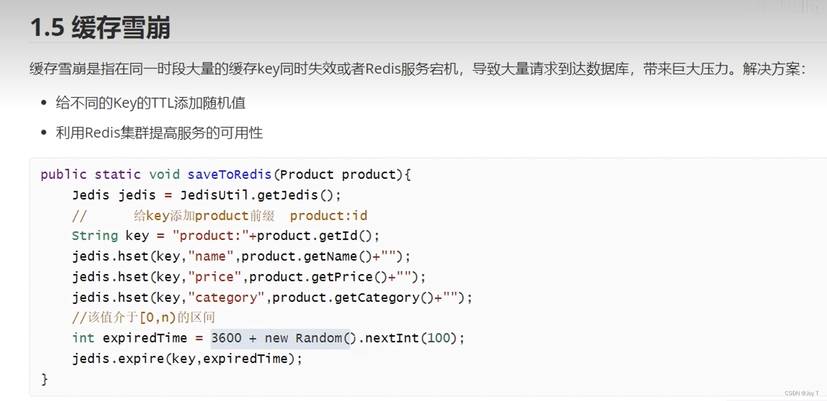Click bullet '给不同的Key的TTL添加随机值'
This screenshot has height=401, width=827.
tap(150, 103)
